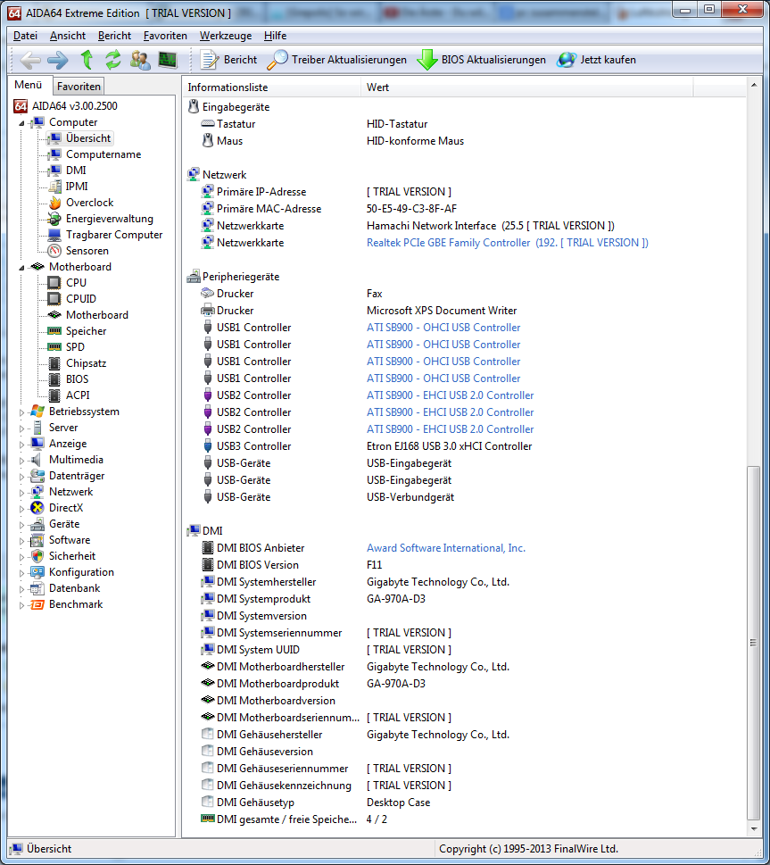770x865 pixels.
Task: Expand the Multimedia node
Action: pos(21,460)
